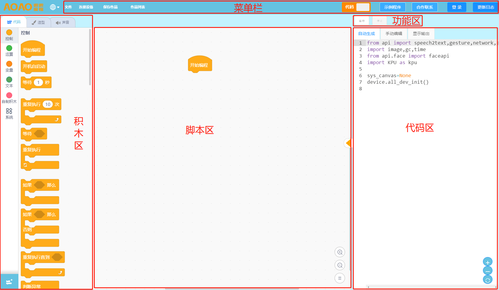Increase code font size with the blue plus
Viewport: 499px width, 290px height.
point(488,262)
